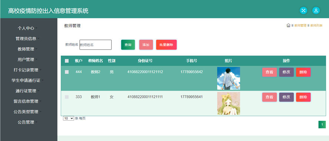Expand the 教师管理 sidebar menu
Viewport: 329px width, 141px height.
(27, 49)
